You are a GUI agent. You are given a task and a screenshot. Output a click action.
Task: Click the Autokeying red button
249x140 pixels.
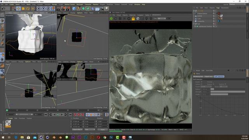(79, 114)
